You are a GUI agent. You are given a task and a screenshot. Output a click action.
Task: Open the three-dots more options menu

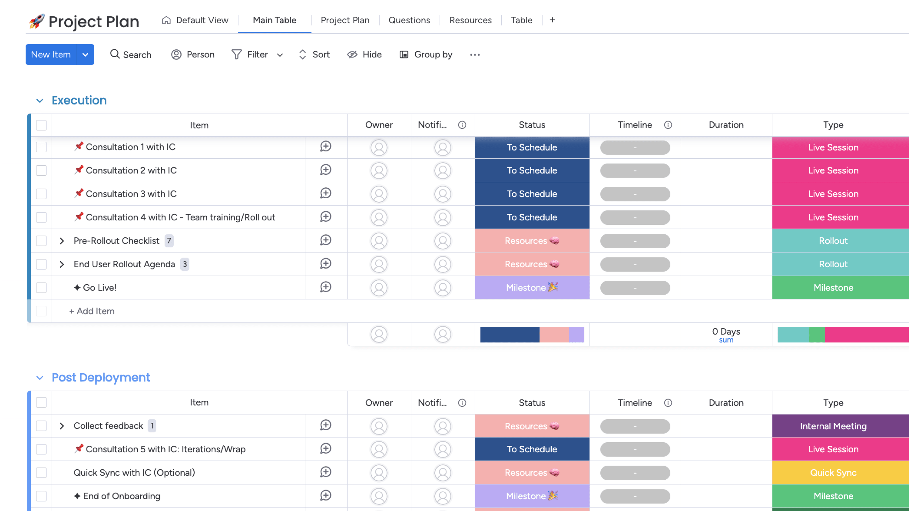pos(475,55)
